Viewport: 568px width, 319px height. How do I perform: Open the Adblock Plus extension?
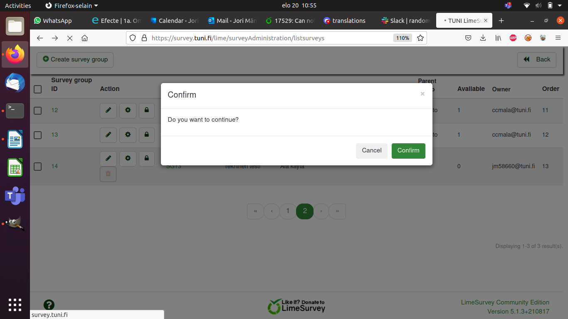coord(513,38)
